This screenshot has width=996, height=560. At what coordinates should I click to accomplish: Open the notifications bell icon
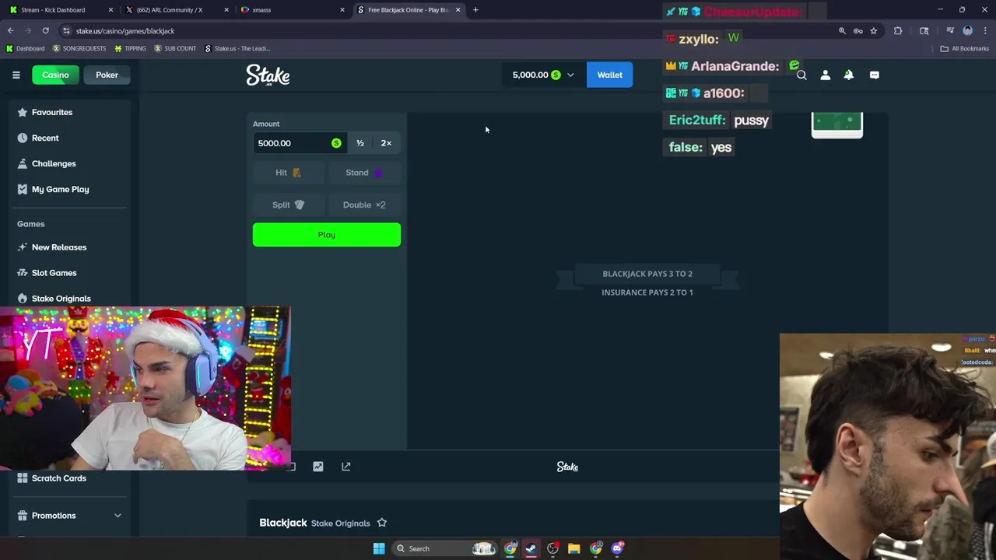[849, 75]
